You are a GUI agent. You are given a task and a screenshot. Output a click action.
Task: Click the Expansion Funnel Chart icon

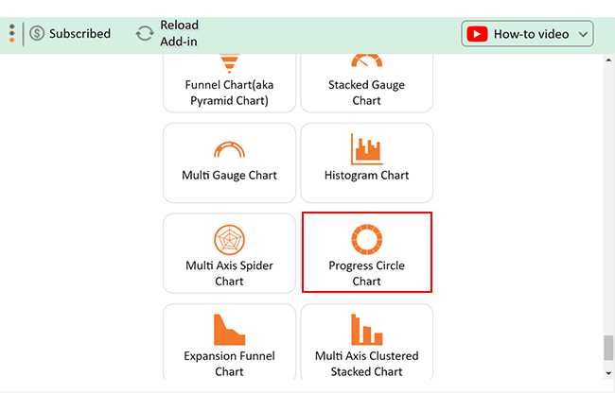(x=230, y=330)
